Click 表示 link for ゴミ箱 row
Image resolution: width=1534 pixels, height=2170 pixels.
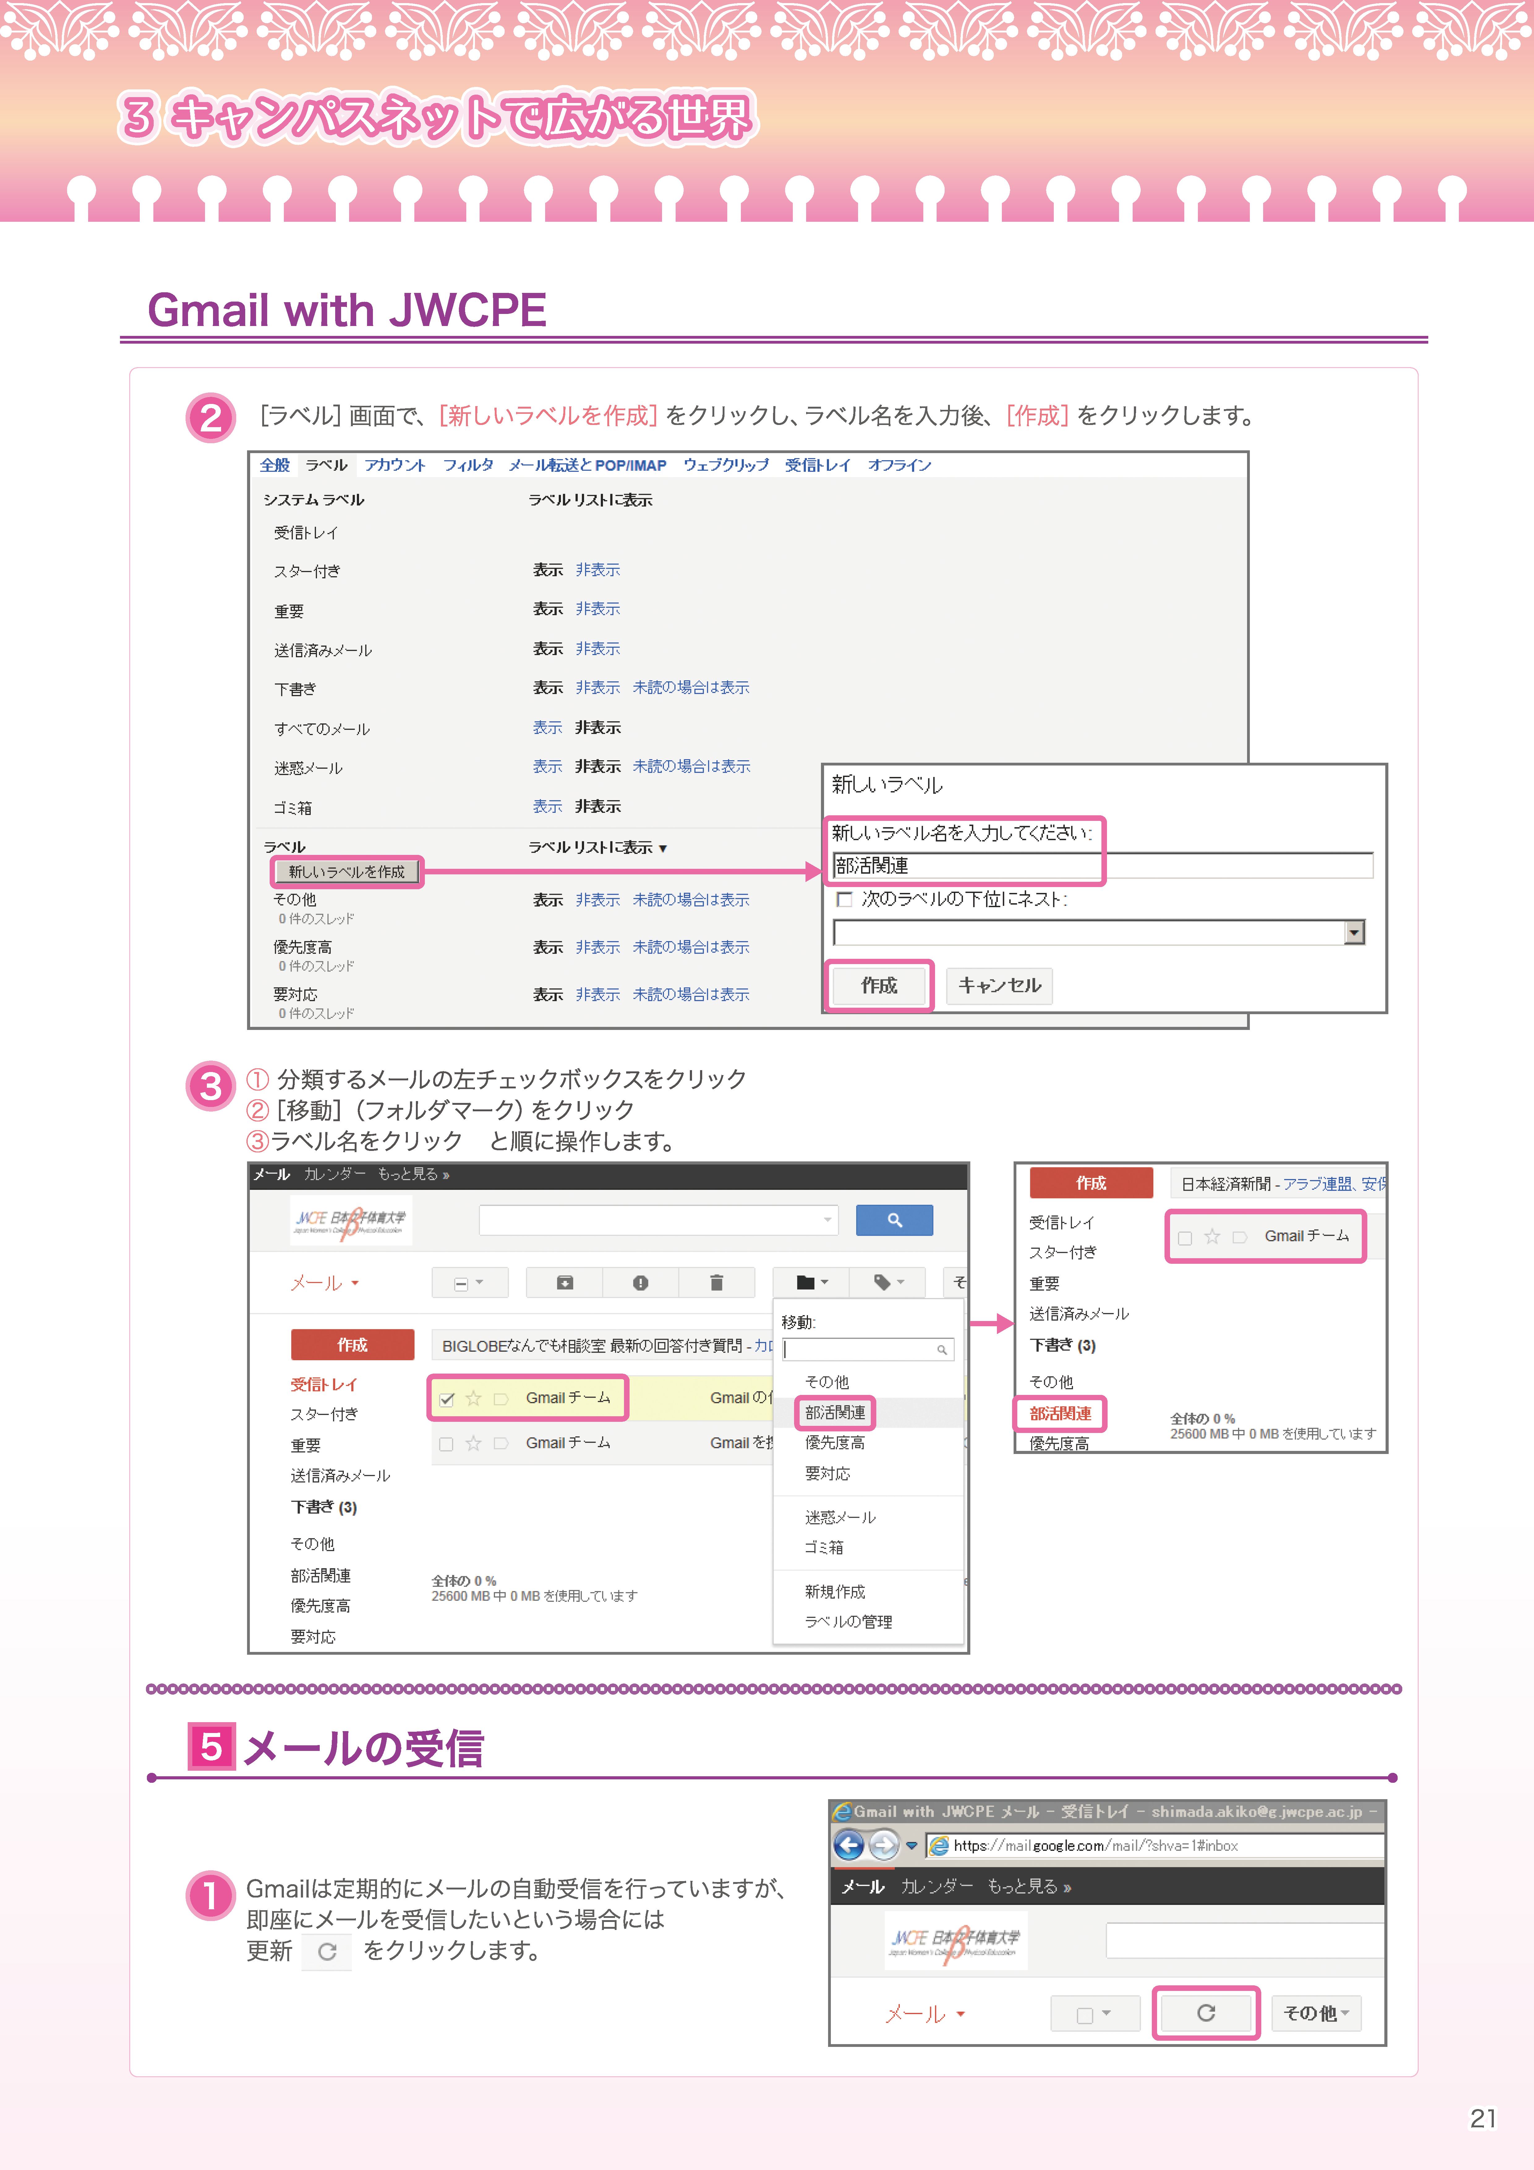(547, 806)
